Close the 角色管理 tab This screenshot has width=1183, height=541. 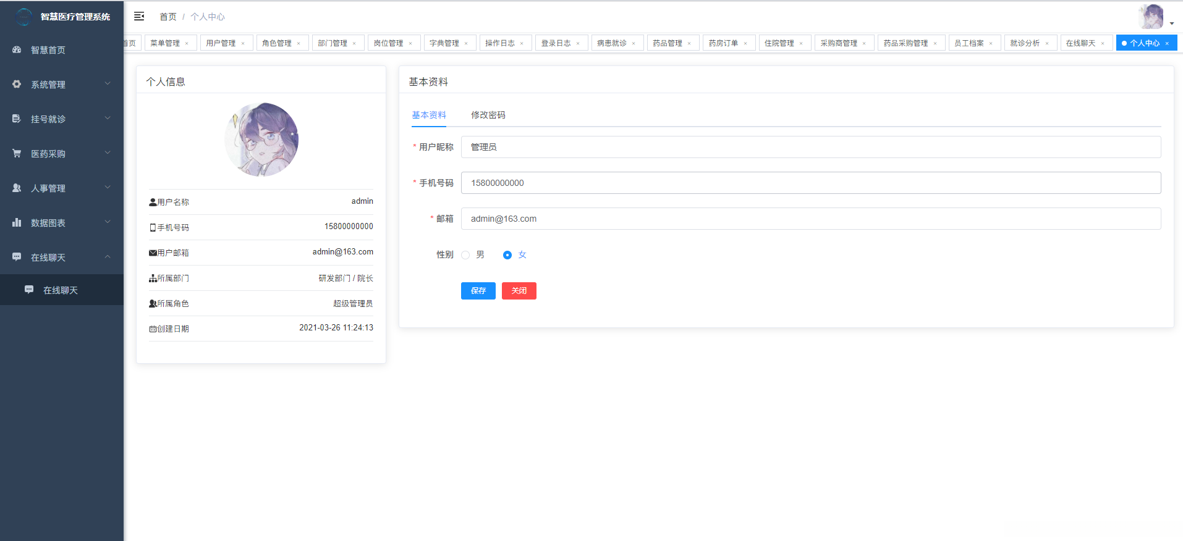(299, 43)
